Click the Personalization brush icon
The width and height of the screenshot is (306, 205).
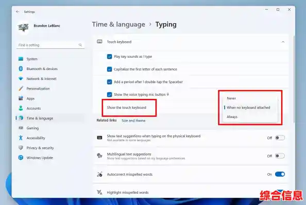[21, 89]
